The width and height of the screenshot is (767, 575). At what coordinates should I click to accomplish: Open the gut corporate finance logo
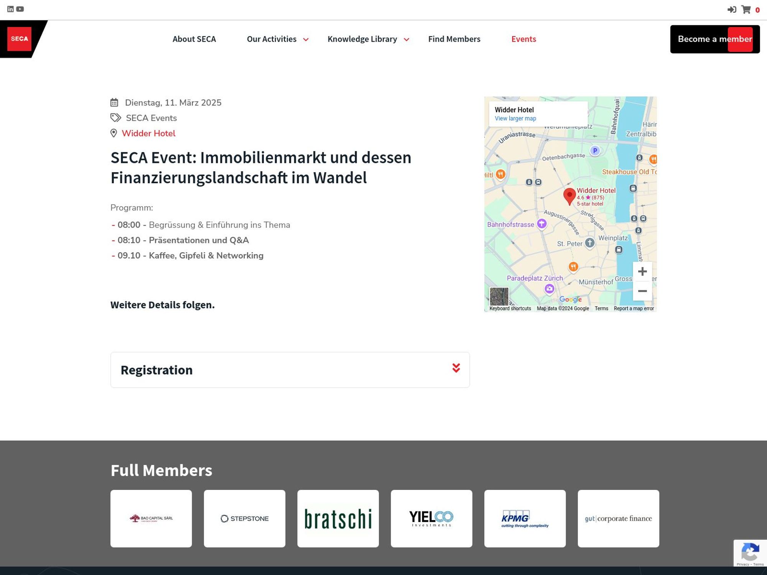[x=619, y=518]
